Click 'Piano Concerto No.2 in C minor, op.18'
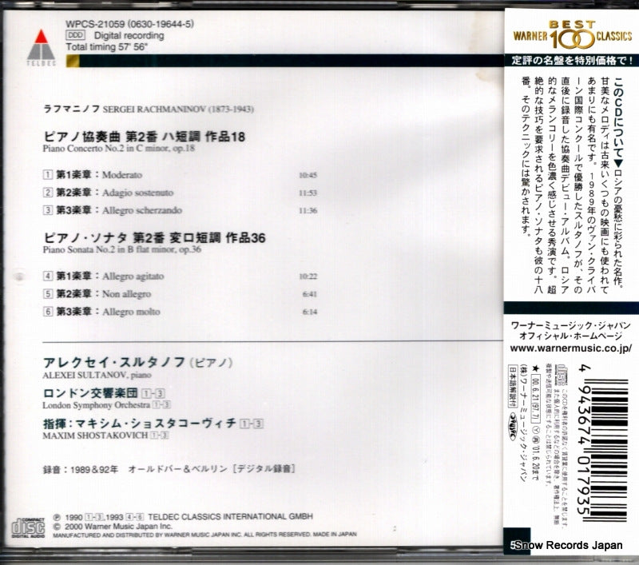 pyautogui.click(x=118, y=149)
